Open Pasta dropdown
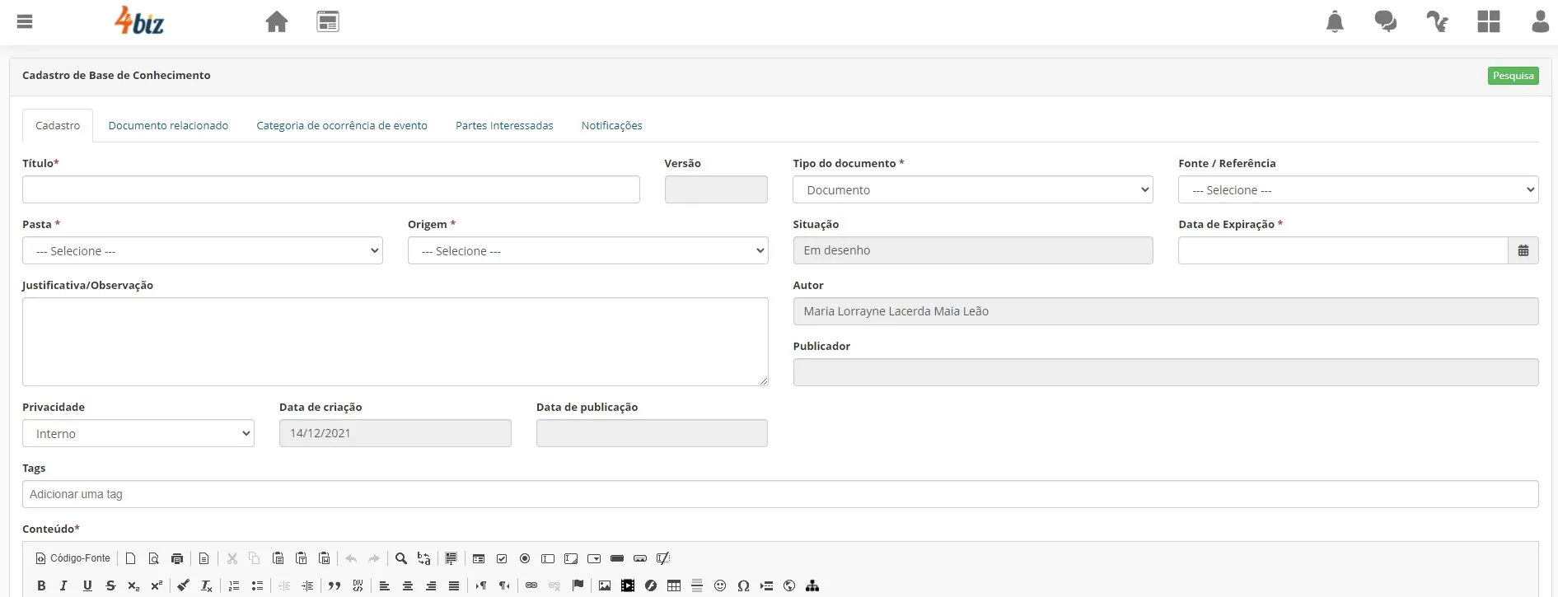Image resolution: width=1558 pixels, height=597 pixels. [x=202, y=250]
